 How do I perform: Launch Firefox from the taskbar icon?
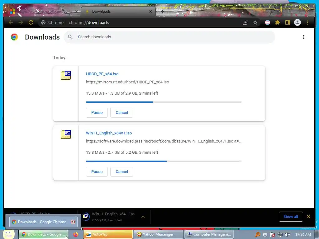click(76, 234)
